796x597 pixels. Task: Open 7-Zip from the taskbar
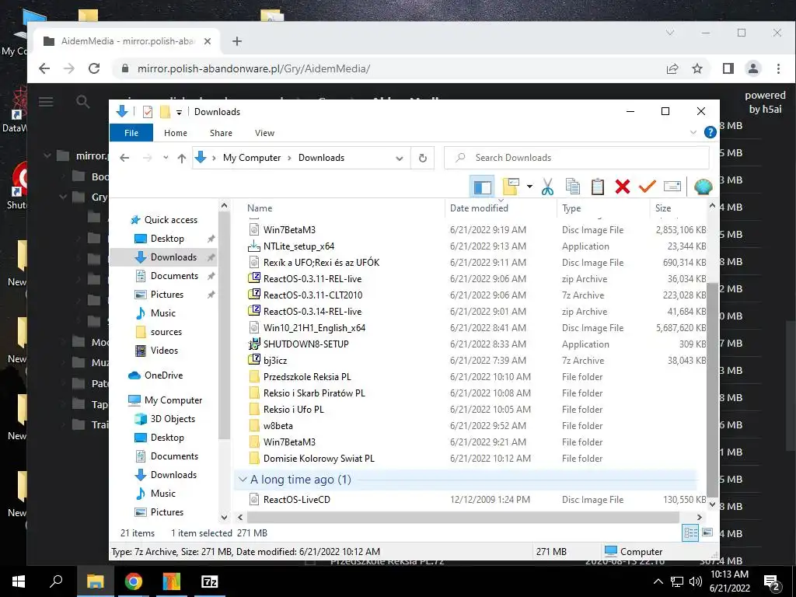point(210,581)
